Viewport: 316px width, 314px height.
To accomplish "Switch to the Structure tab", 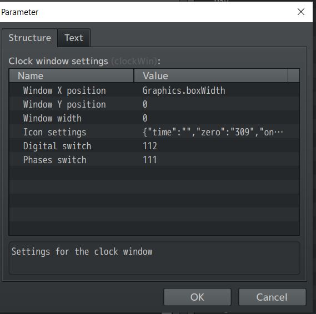I will point(30,38).
